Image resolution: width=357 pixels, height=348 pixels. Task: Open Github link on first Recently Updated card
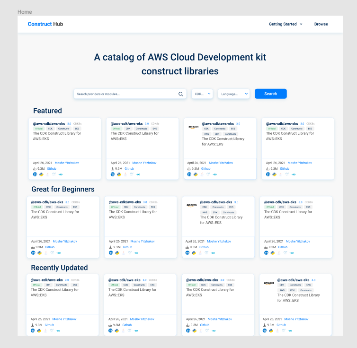tap(49, 325)
